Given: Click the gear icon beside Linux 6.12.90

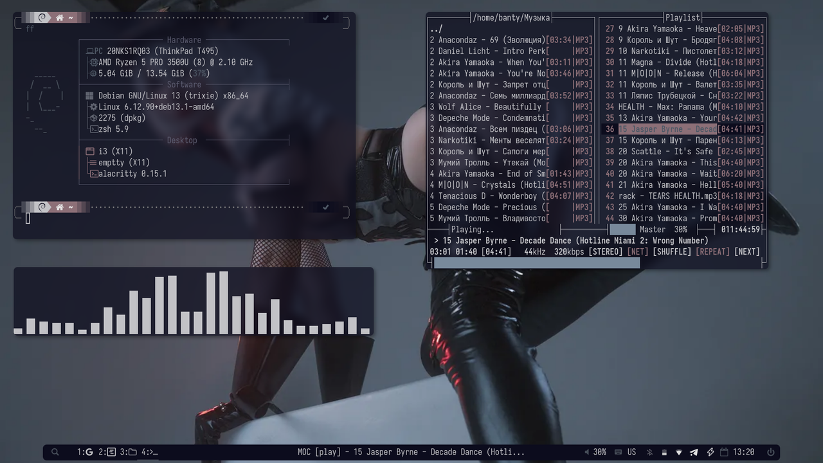Looking at the screenshot, I should click(94, 107).
